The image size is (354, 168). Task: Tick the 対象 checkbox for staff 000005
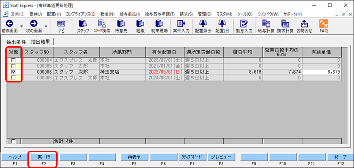coord(14,66)
